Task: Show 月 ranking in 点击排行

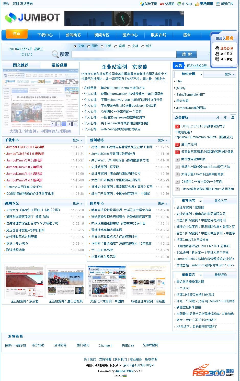Action: coord(218,117)
